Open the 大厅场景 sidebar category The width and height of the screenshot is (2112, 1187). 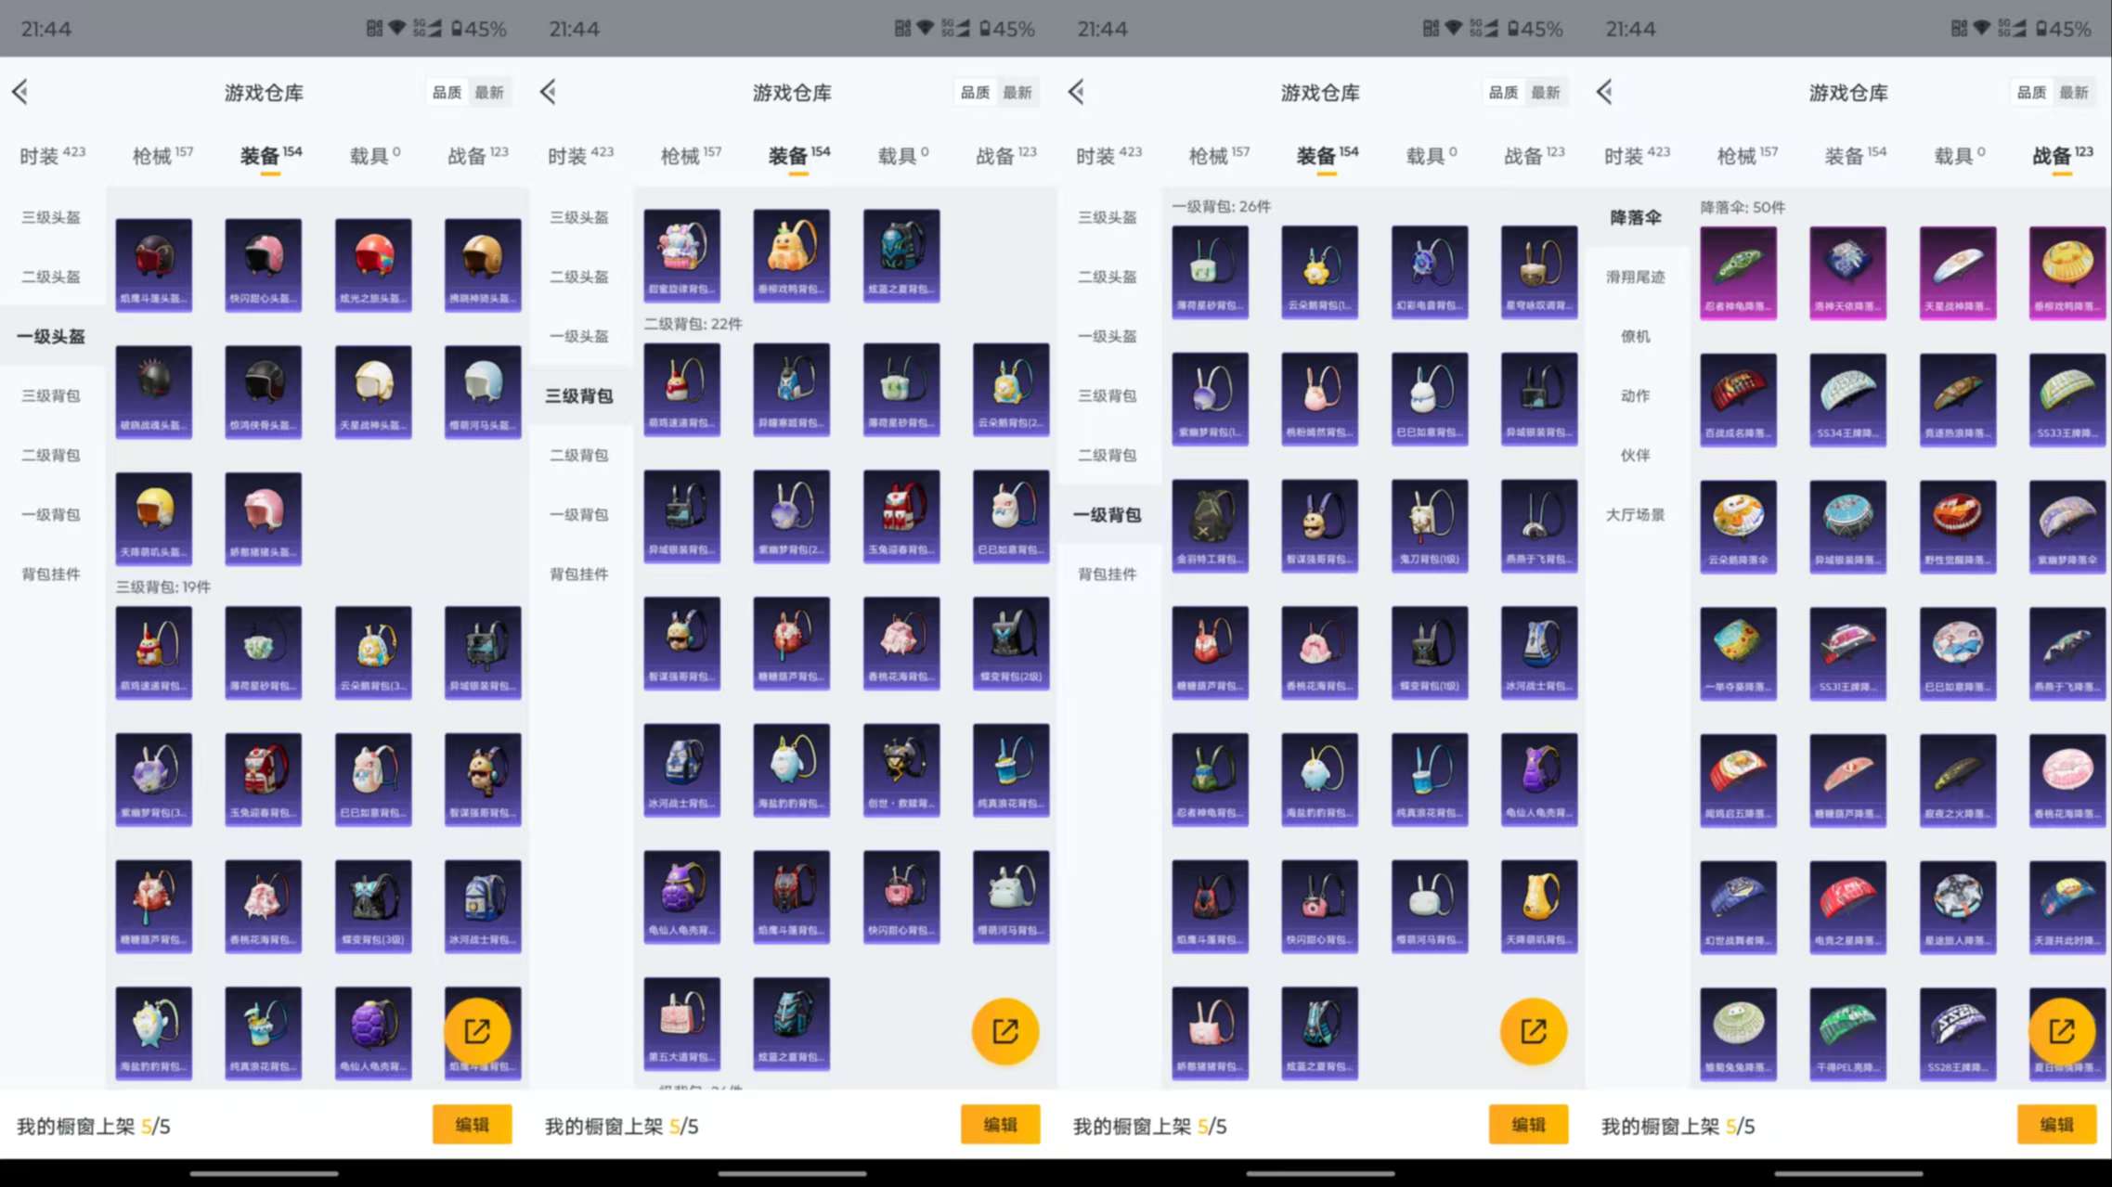click(1635, 514)
